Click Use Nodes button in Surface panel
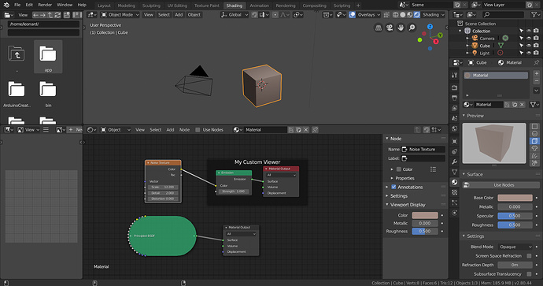The width and height of the screenshot is (543, 286). [501, 185]
